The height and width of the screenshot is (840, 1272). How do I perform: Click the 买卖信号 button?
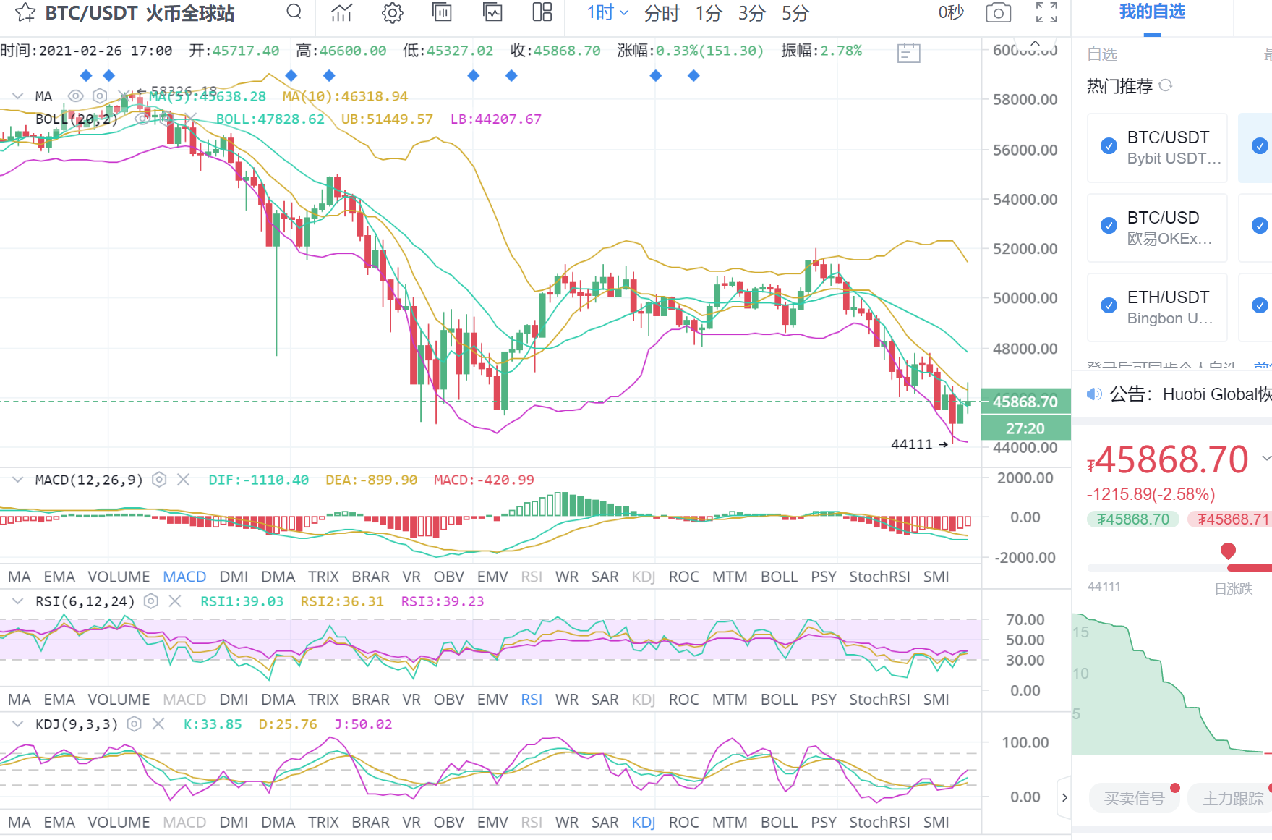pyautogui.click(x=1134, y=798)
